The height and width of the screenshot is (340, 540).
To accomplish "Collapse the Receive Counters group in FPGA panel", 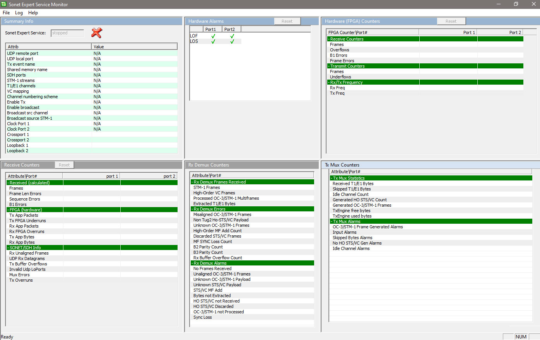I will click(x=329, y=39).
